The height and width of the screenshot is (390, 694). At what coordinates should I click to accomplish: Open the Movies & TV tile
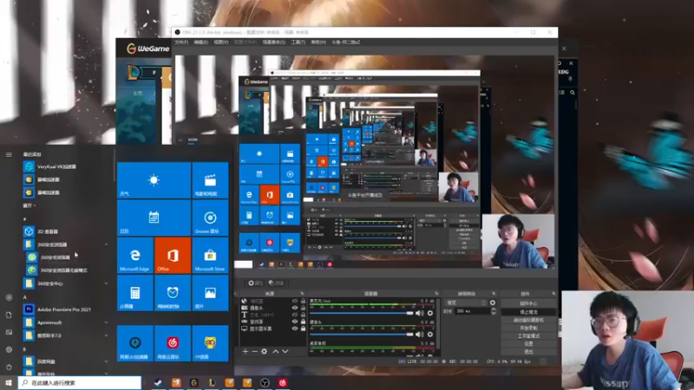[x=210, y=180]
